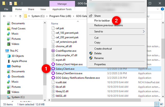Click navigation pane scrollbar up arrow
This screenshot has height=107, width=165.
[45, 23]
